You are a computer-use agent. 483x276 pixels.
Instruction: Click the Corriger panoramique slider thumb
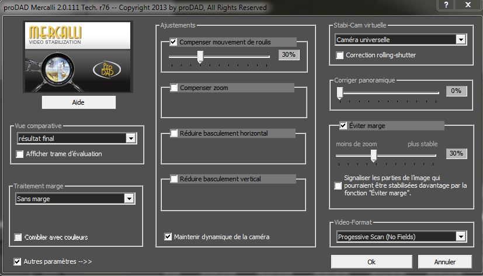pyautogui.click(x=340, y=93)
